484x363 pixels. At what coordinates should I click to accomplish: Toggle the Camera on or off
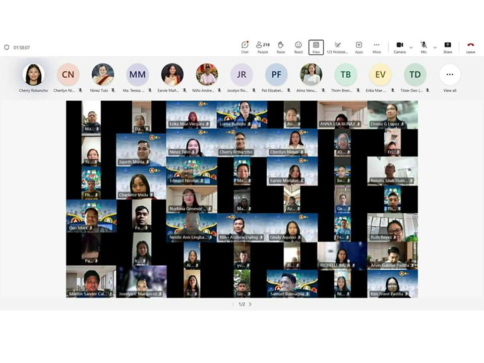point(399,47)
